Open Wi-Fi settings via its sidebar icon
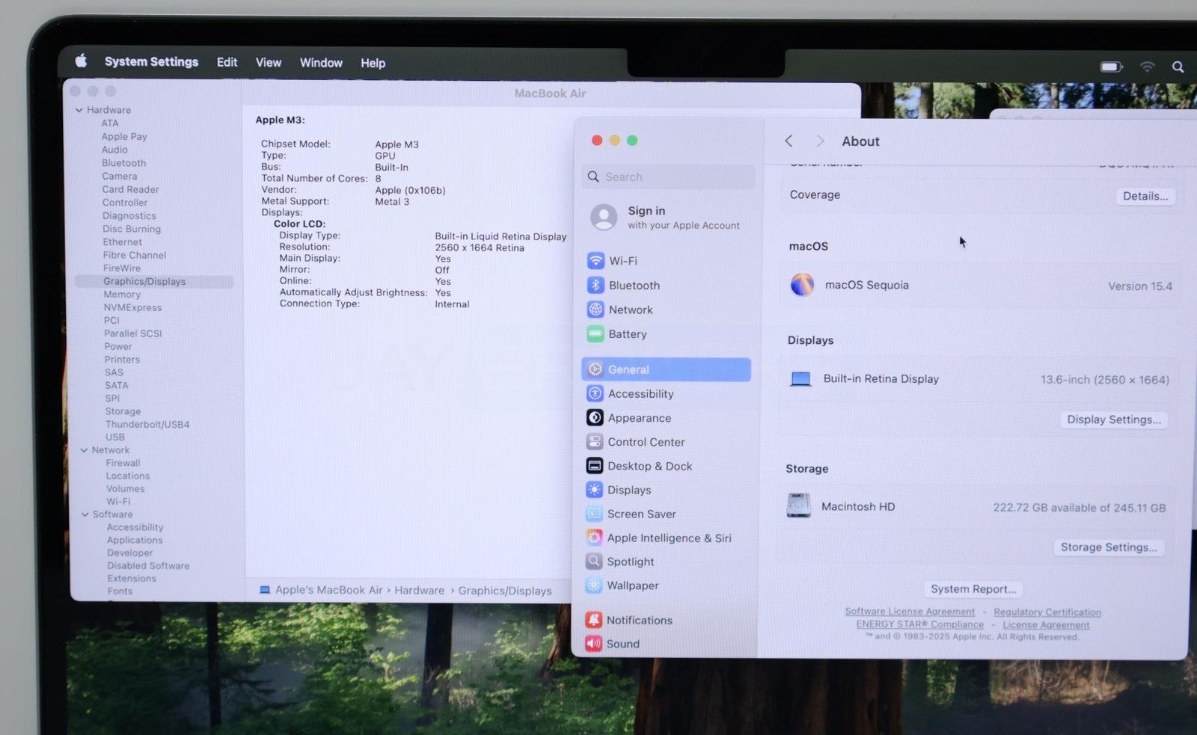Screen dimensions: 1197x735 coord(596,261)
